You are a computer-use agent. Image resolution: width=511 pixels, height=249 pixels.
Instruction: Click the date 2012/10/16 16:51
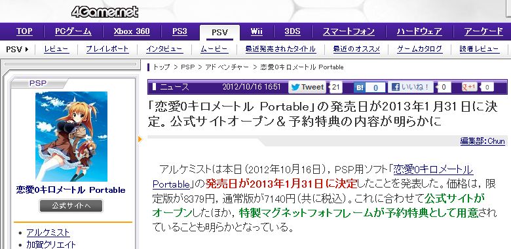point(252,87)
